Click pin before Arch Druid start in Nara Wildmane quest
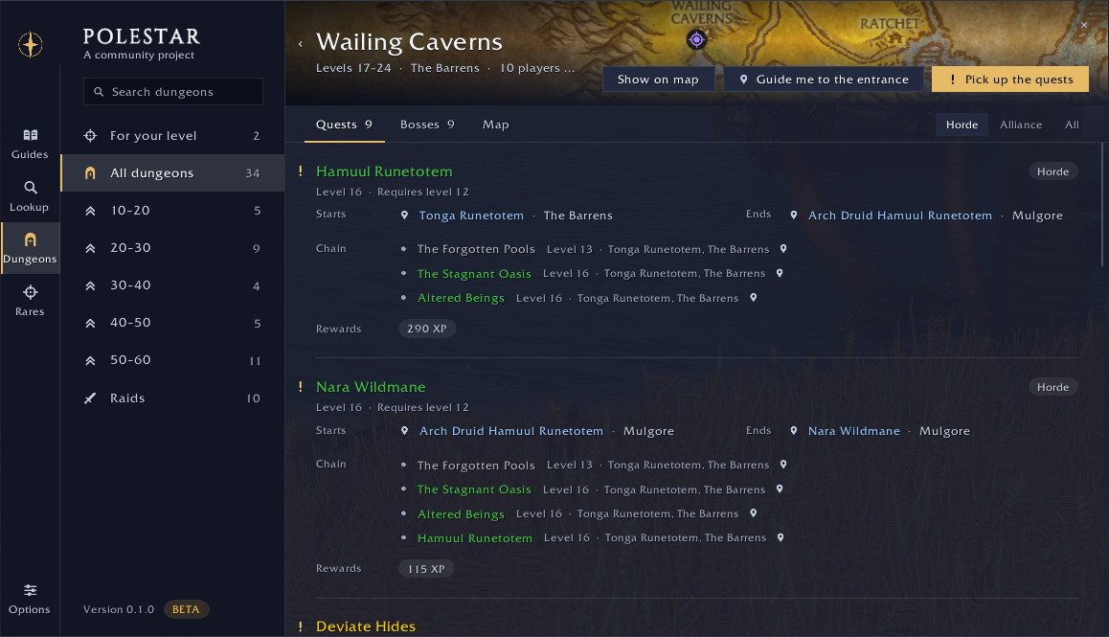 click(x=404, y=431)
